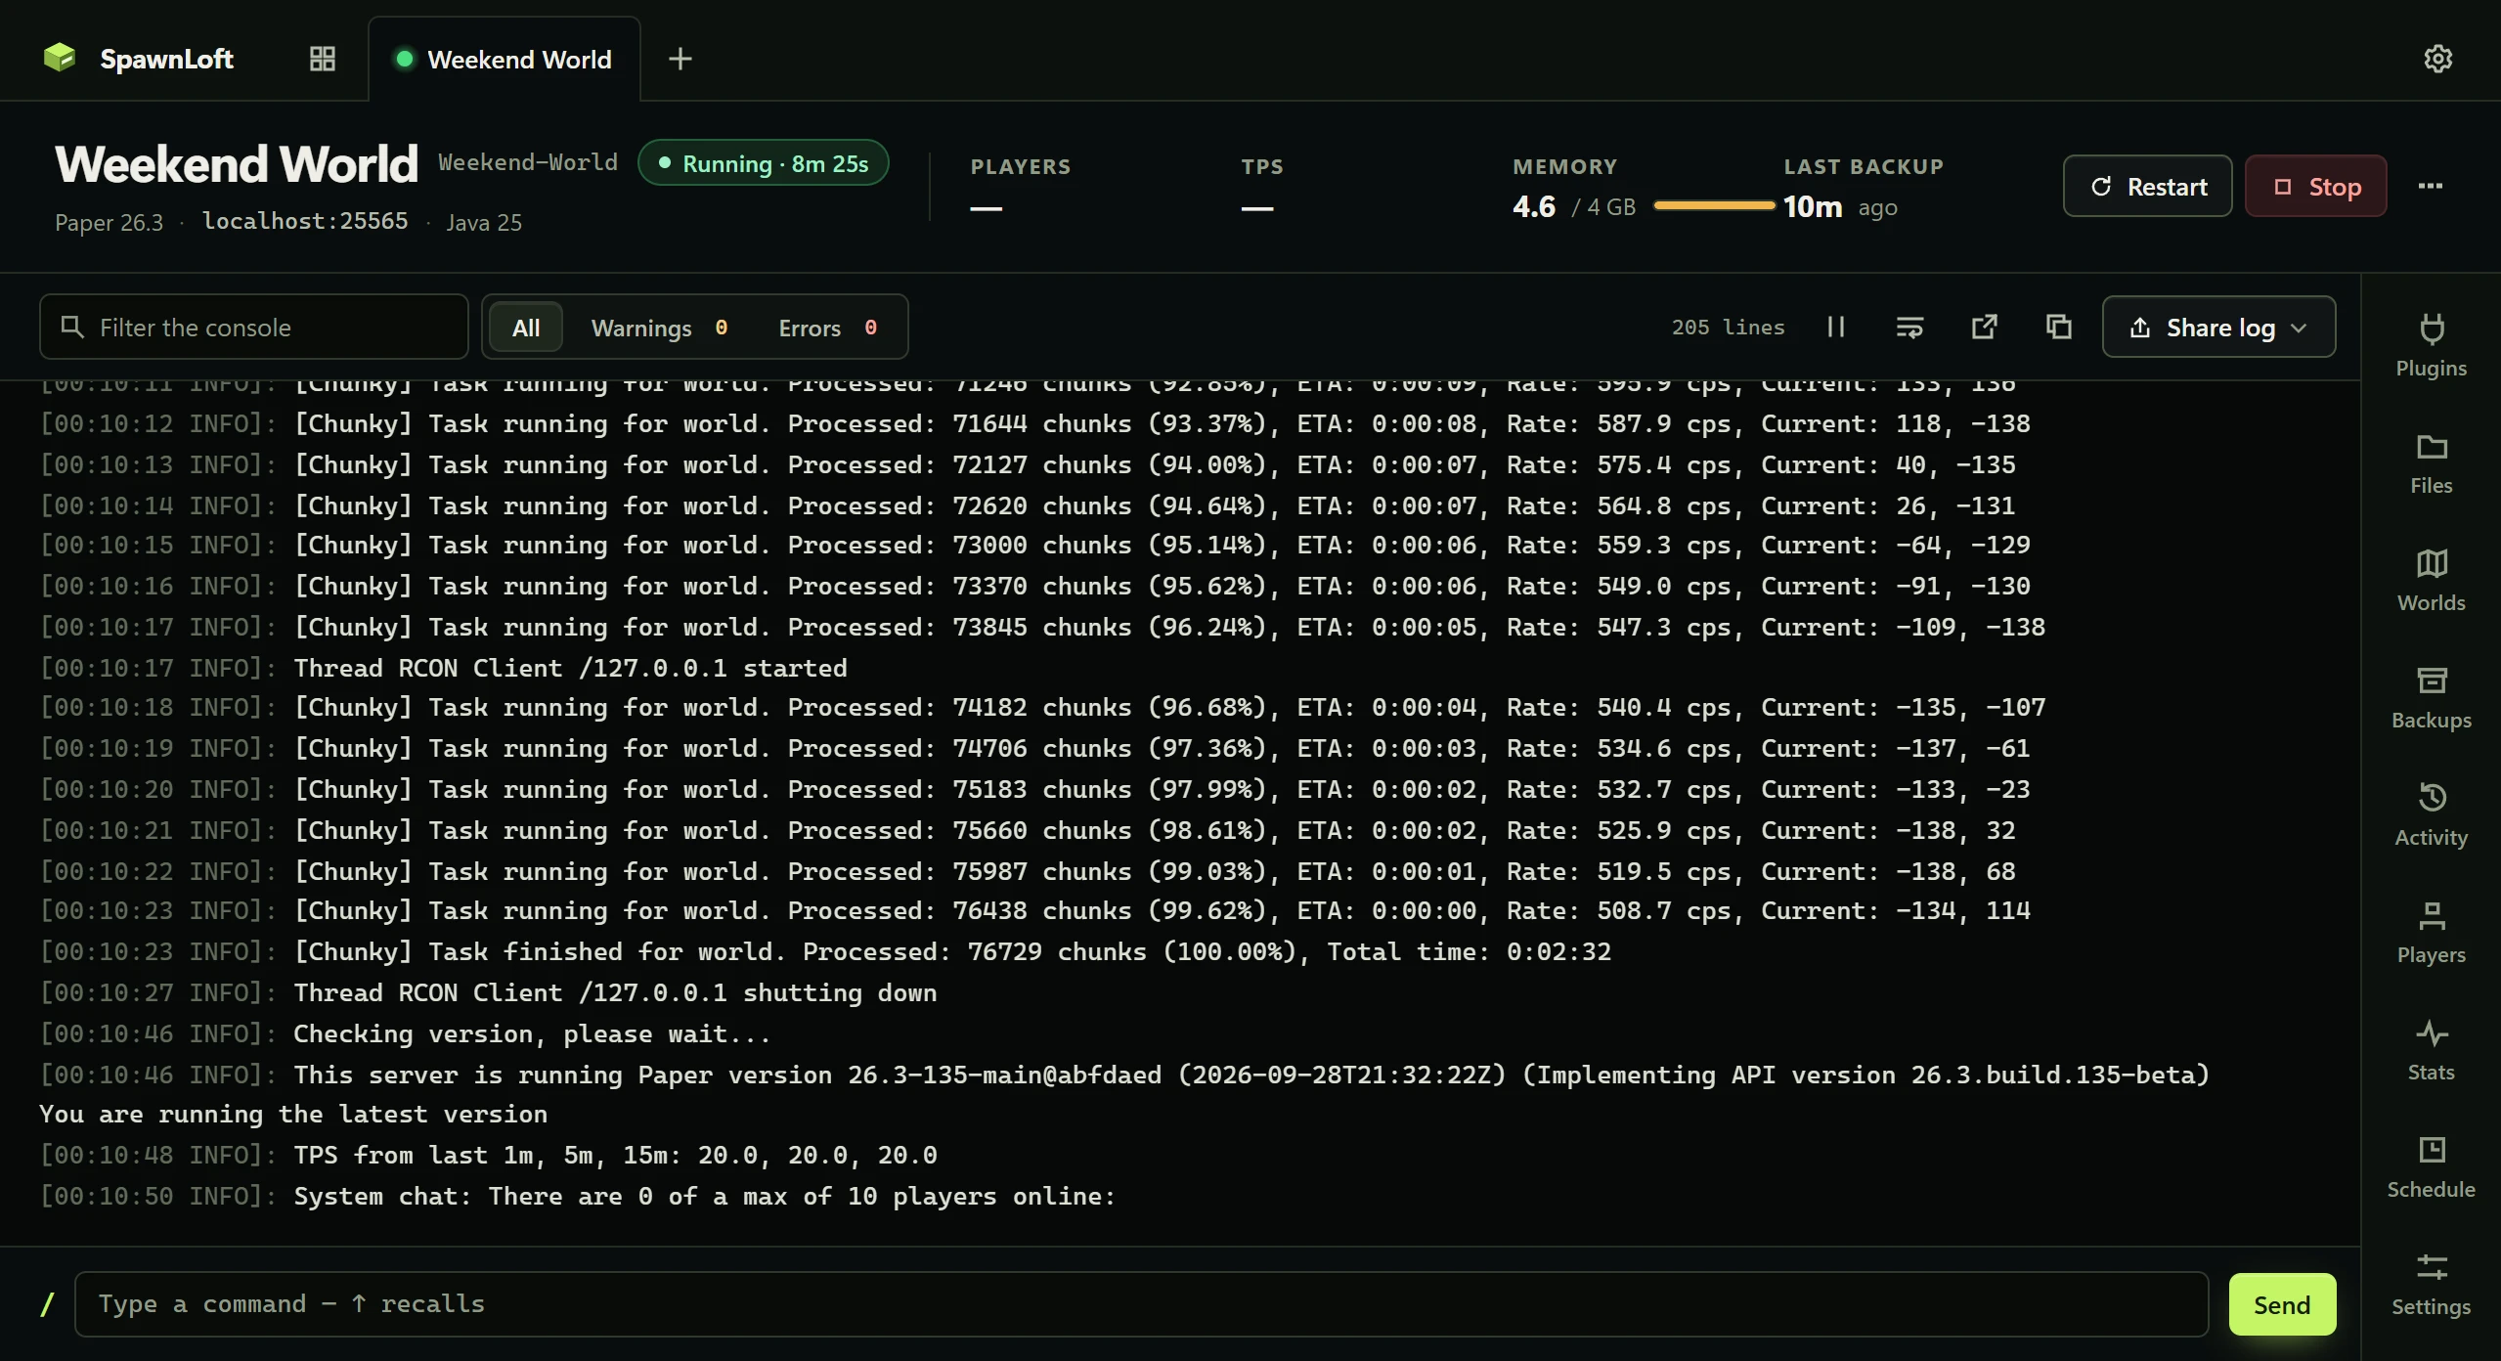Screen dimensions: 2501x1361
Task: Open the server Settings sidebar item
Action: coord(2431,1284)
